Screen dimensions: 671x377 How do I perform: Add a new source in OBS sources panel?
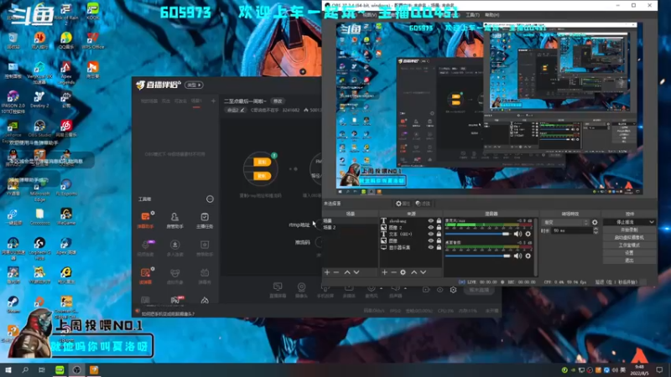coord(384,272)
